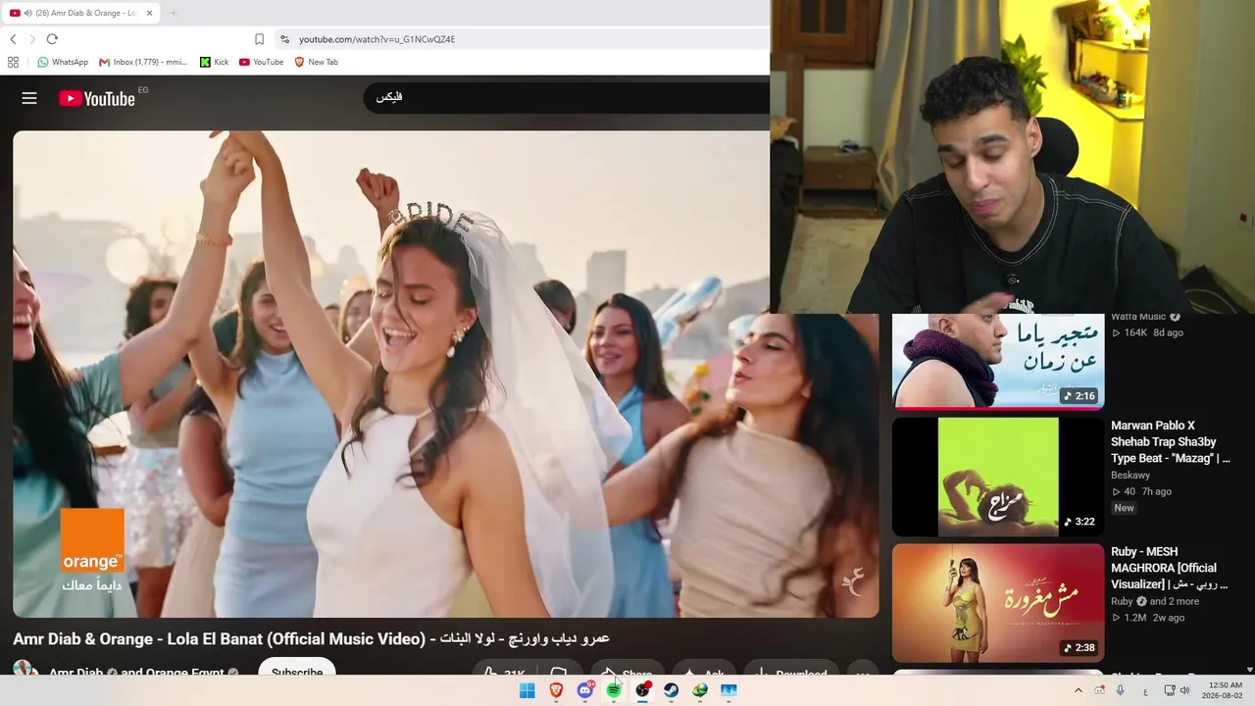The width and height of the screenshot is (1255, 706).
Task: Open the Gmail Inbox bookmark
Action: pos(143,62)
